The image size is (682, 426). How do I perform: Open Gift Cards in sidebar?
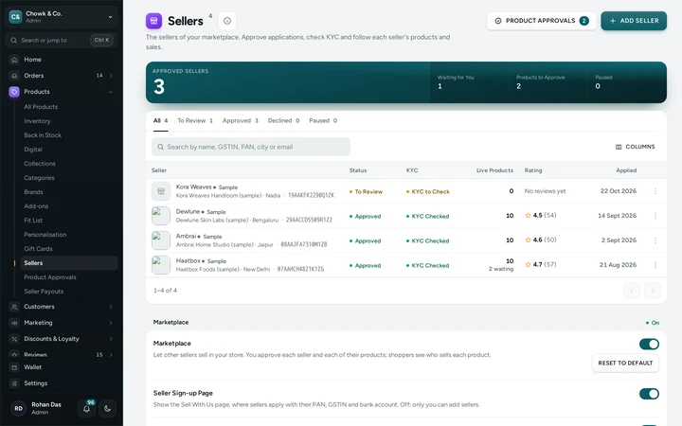coord(38,249)
